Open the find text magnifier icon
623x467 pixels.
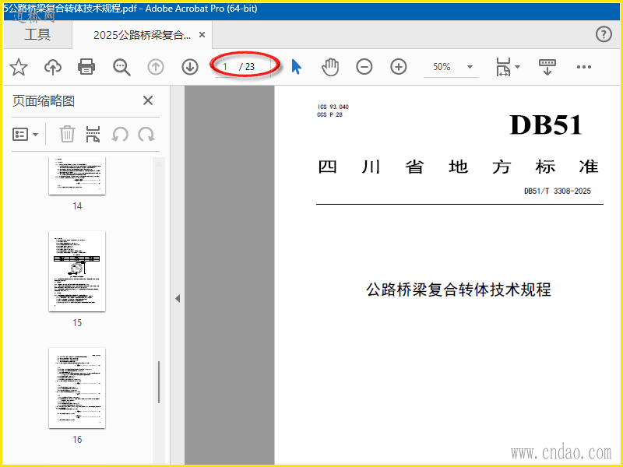(x=121, y=67)
